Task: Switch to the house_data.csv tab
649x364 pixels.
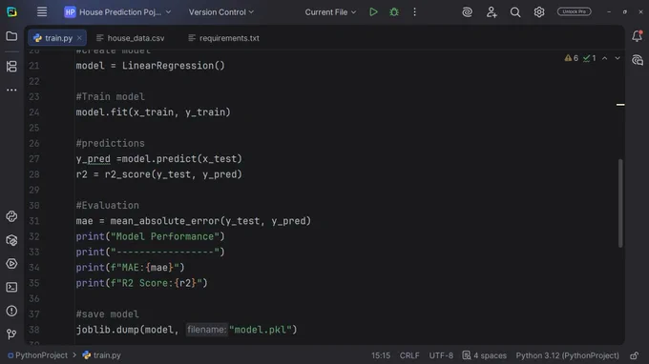Action: (x=131, y=38)
